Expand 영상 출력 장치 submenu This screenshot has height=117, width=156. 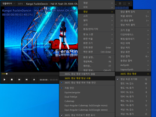click(133, 12)
